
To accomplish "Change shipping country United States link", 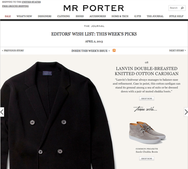I will (x=31, y=2).
